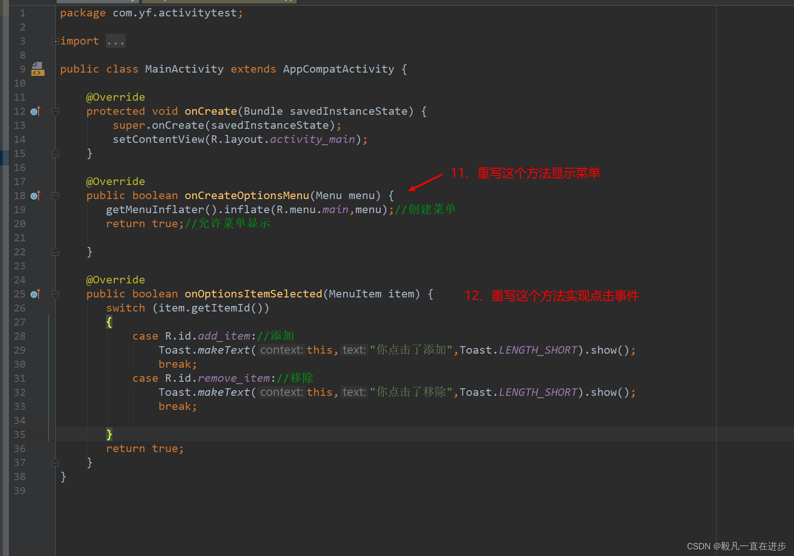Click getMenuInflater on line 19
Screen dimensions: 794x556
(155, 210)
